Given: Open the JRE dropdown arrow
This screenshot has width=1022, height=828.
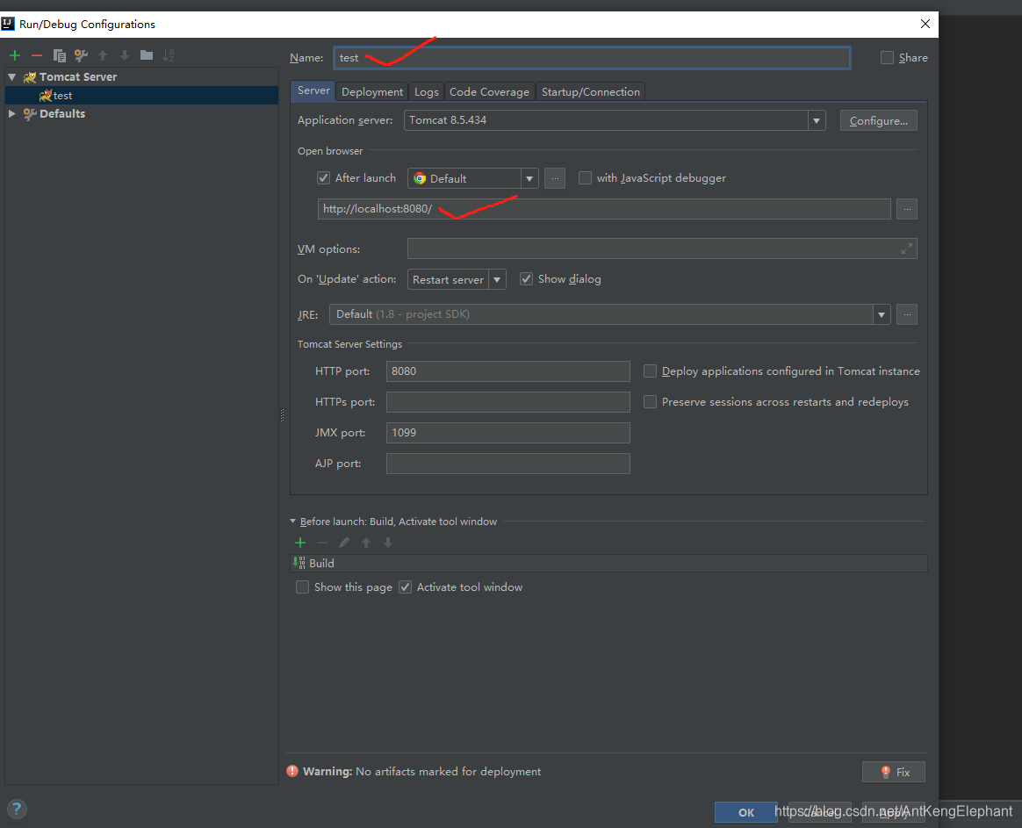Looking at the screenshot, I should pyautogui.click(x=882, y=315).
